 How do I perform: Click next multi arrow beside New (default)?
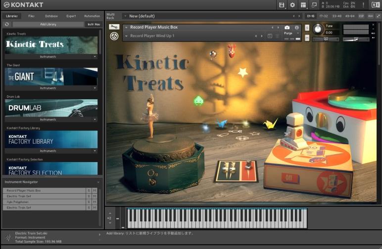[299, 16]
